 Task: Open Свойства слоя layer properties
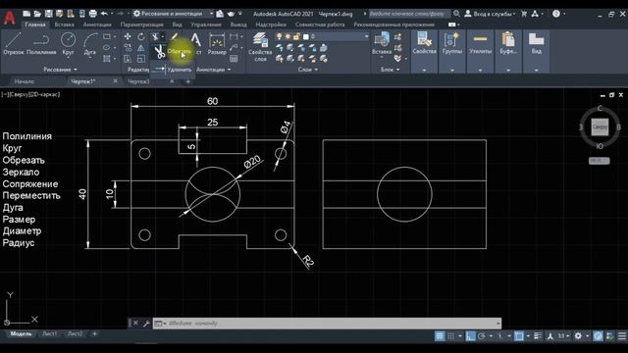tap(260, 47)
